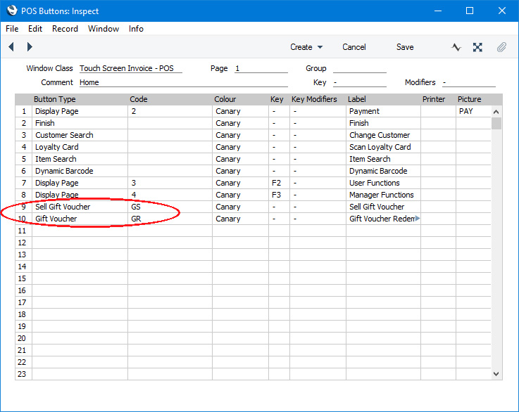Select row number 11
This screenshot has height=412, width=519.
22,231
